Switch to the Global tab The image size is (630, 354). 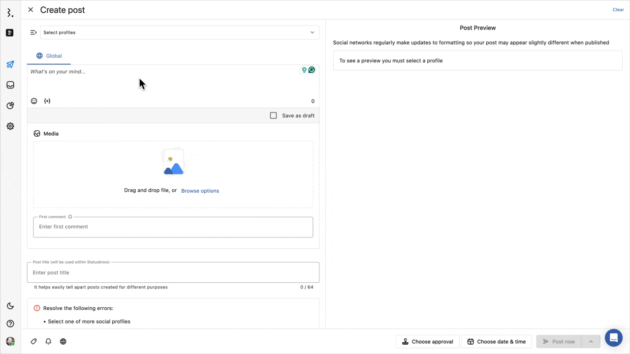click(49, 56)
